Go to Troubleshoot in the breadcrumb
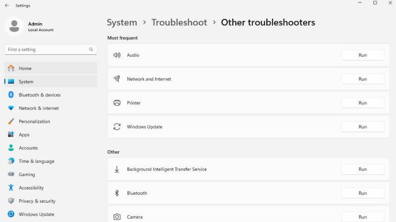The height and width of the screenshot is (222, 396). click(179, 22)
